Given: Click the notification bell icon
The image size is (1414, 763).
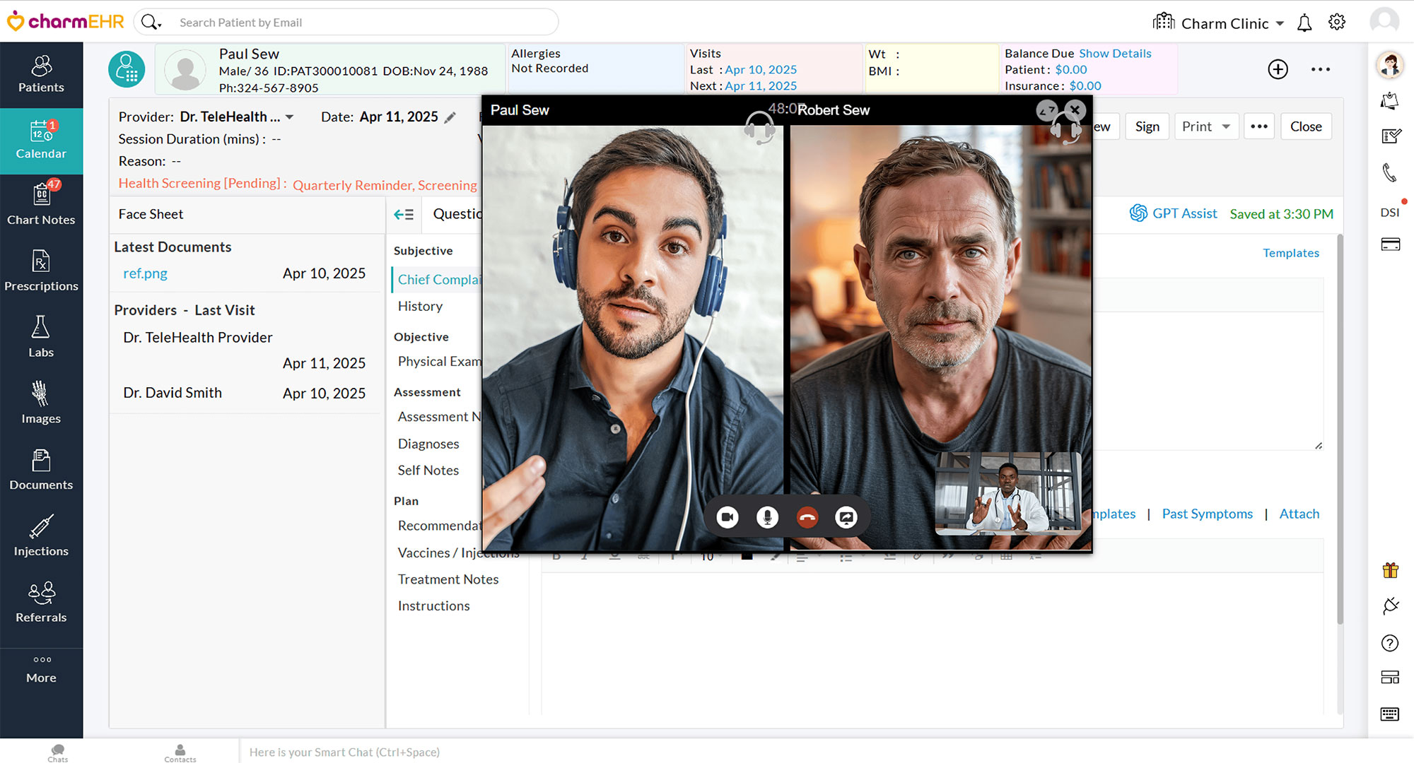Looking at the screenshot, I should tap(1304, 23).
